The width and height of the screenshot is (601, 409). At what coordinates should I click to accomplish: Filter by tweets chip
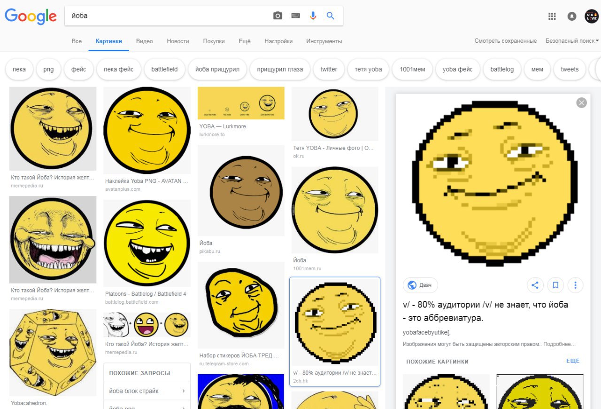[x=570, y=69]
